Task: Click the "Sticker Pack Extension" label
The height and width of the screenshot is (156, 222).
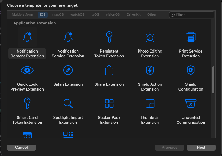Action: [109, 120]
